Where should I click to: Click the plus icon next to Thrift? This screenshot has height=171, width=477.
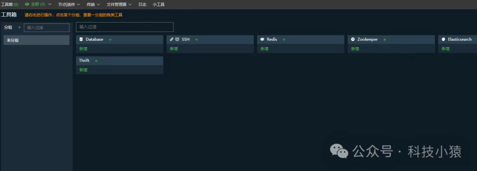(x=96, y=61)
